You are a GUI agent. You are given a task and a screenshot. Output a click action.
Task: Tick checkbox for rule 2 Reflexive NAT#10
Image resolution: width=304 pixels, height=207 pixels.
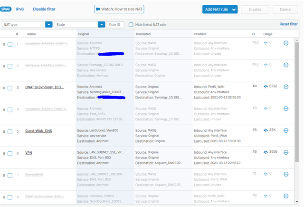10,66
